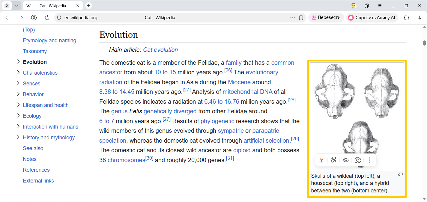Open the tab list dropdown arrow

pos(16,6)
